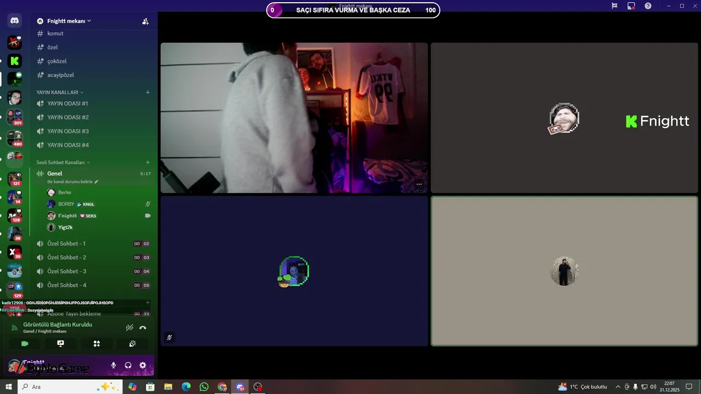Open Microsoft Edge from the taskbar

click(x=186, y=387)
